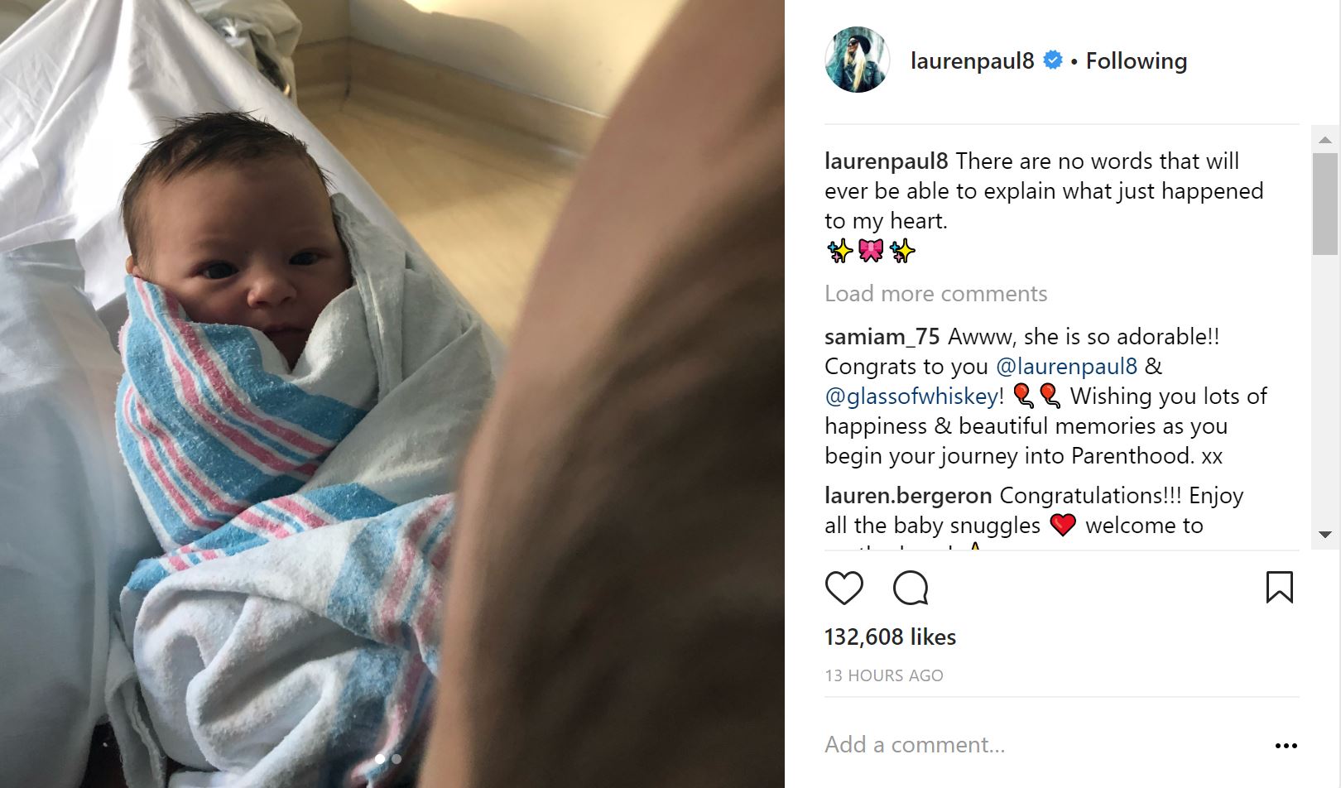
Task: Focus the Add a comment field
Action: coord(1043,745)
